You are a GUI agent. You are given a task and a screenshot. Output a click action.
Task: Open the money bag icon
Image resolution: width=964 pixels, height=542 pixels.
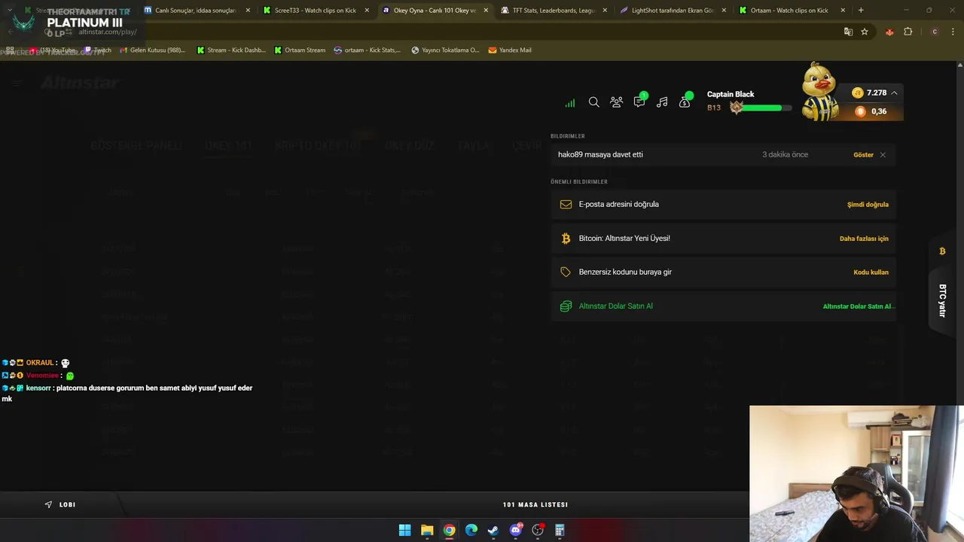coord(685,101)
